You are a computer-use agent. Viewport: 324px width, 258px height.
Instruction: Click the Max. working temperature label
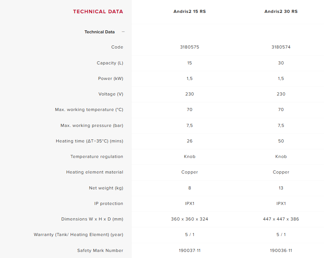tap(89, 109)
